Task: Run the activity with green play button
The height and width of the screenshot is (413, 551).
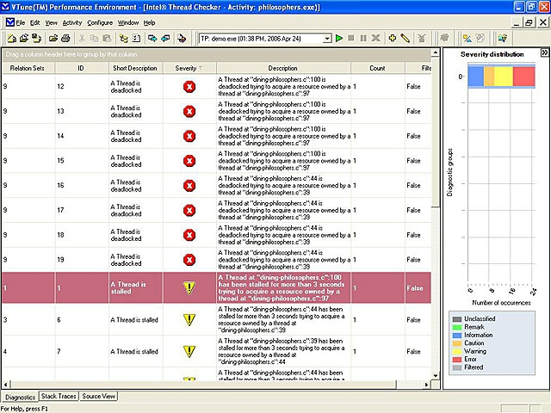Action: point(339,38)
